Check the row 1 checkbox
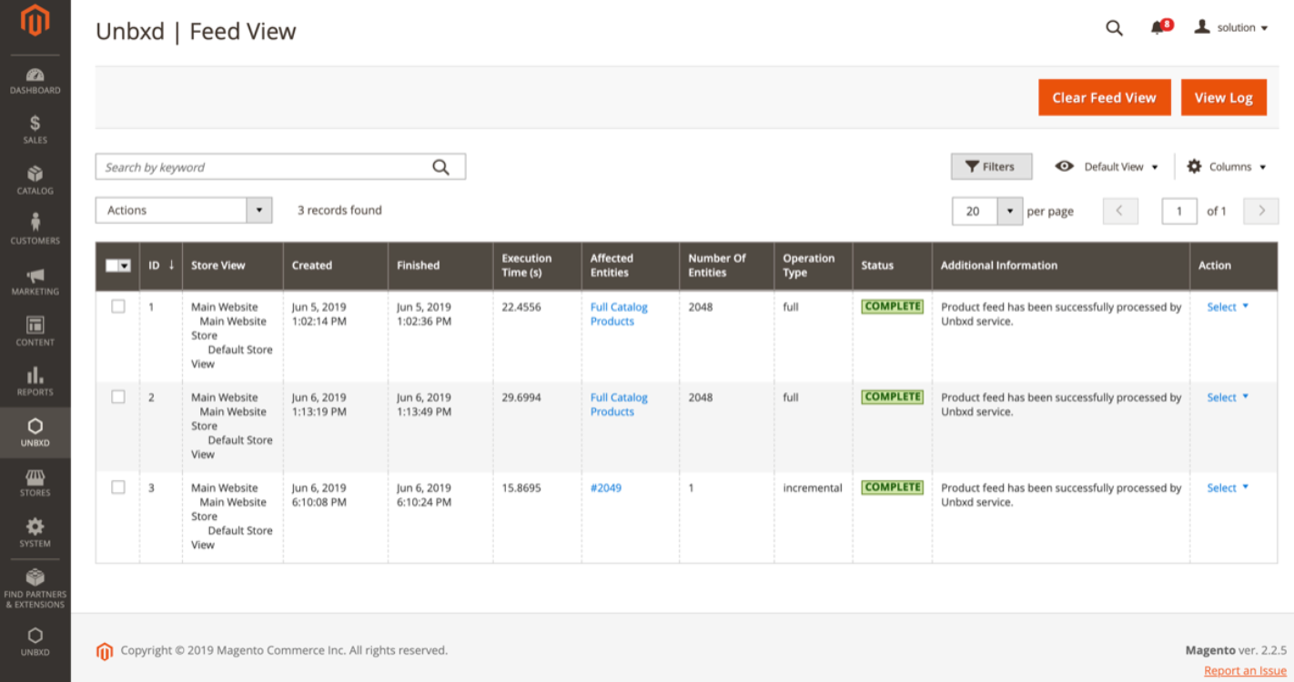The image size is (1294, 682). (118, 307)
